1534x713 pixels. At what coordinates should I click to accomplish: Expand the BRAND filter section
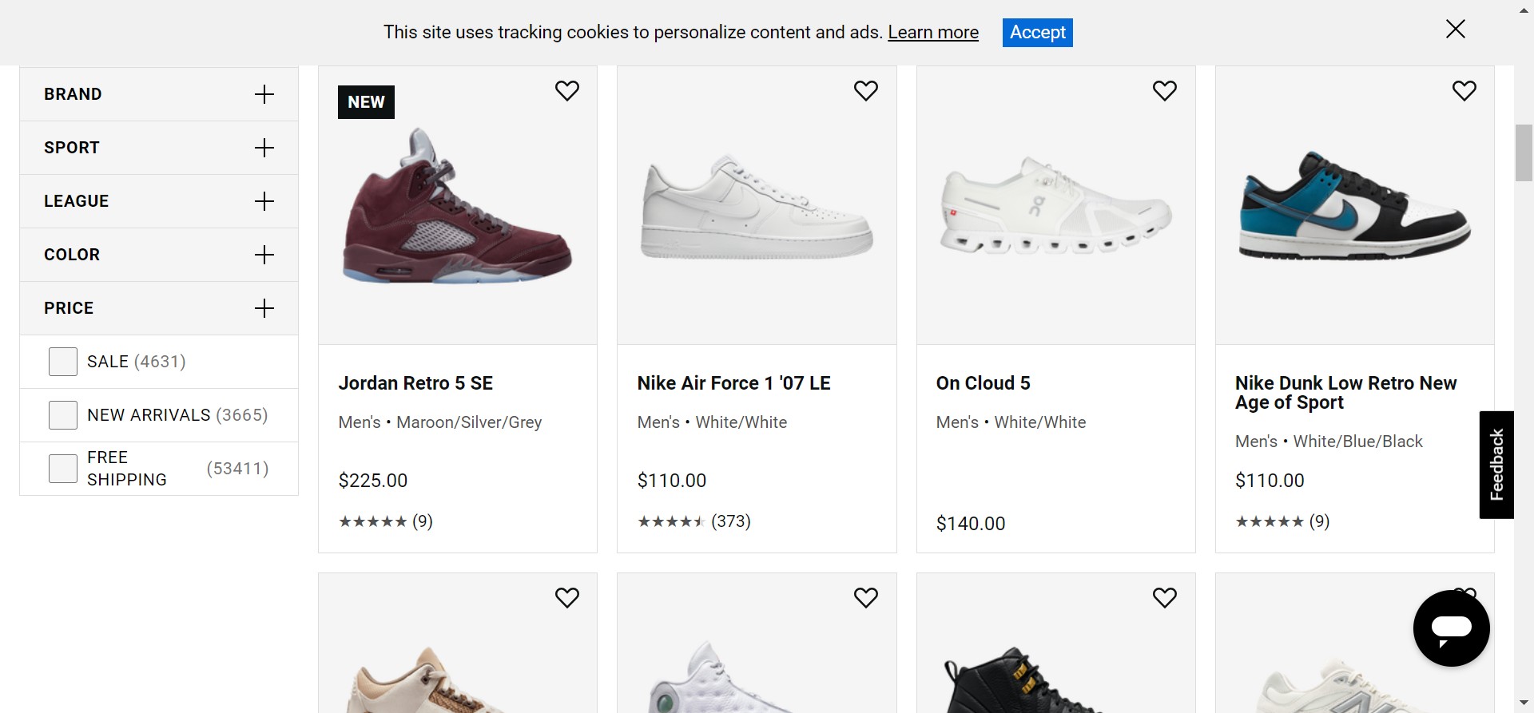(264, 94)
